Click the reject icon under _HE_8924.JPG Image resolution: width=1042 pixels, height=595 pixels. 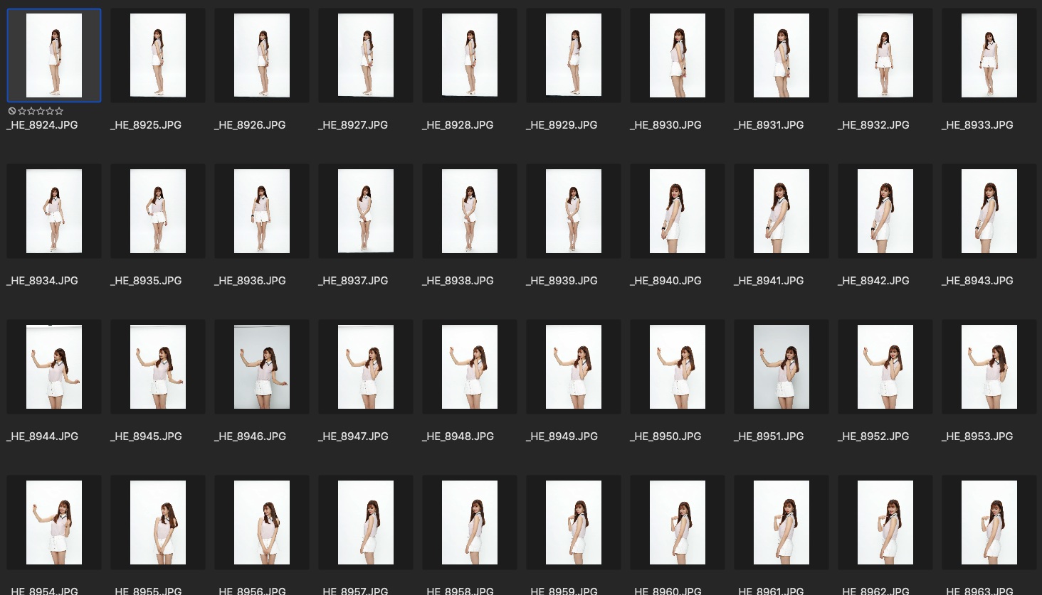pos(12,111)
